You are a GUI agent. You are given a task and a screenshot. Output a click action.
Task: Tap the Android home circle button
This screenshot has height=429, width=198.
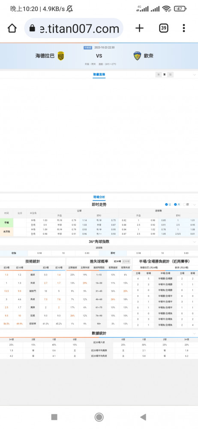click(99, 417)
